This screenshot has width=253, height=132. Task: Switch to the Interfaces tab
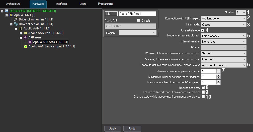(x=62, y=4)
